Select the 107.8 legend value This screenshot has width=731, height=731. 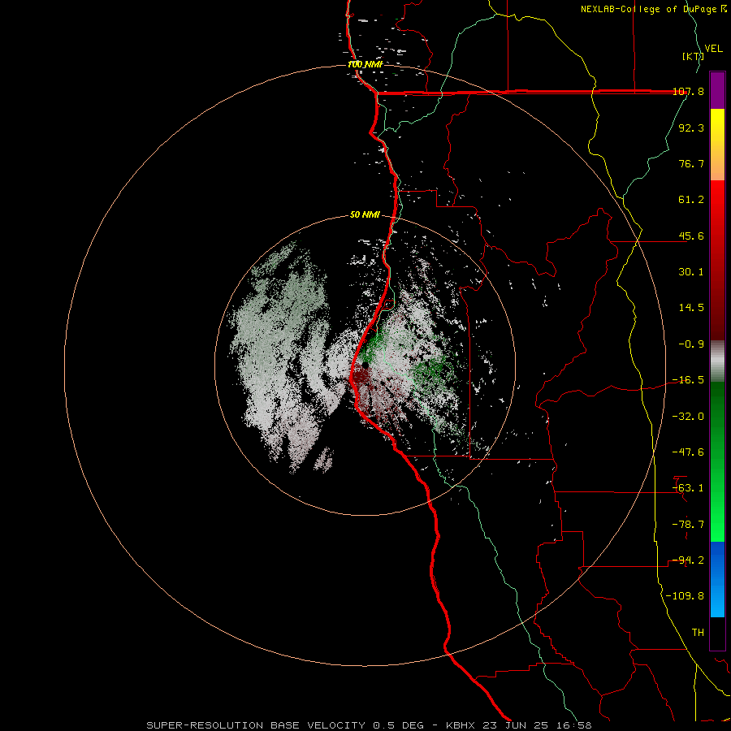pyautogui.click(x=688, y=91)
